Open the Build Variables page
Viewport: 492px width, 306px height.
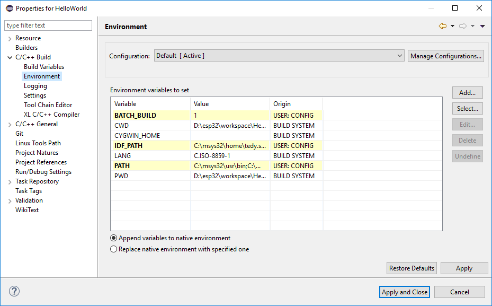(43, 67)
